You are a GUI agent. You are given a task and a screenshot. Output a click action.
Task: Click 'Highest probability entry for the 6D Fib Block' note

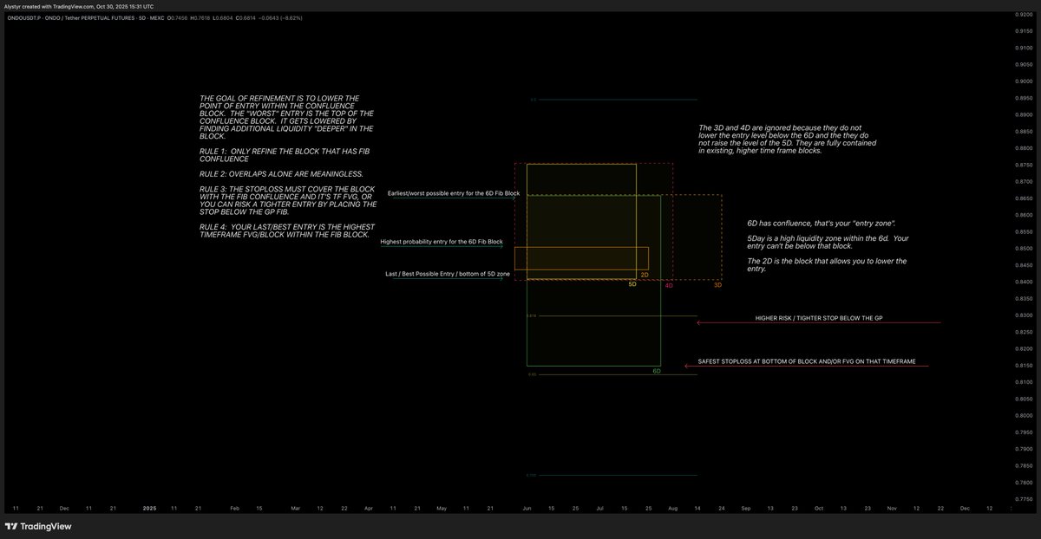click(x=442, y=242)
